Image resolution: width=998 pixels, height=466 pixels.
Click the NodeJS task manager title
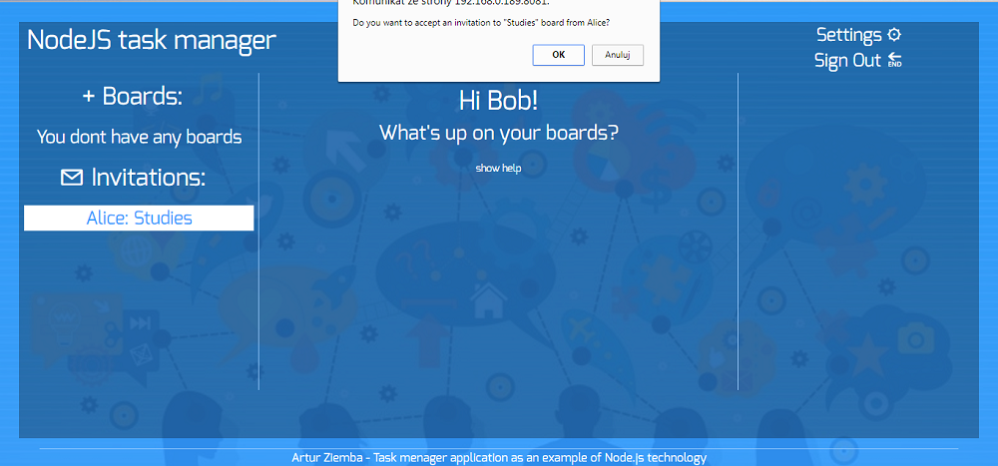click(151, 41)
